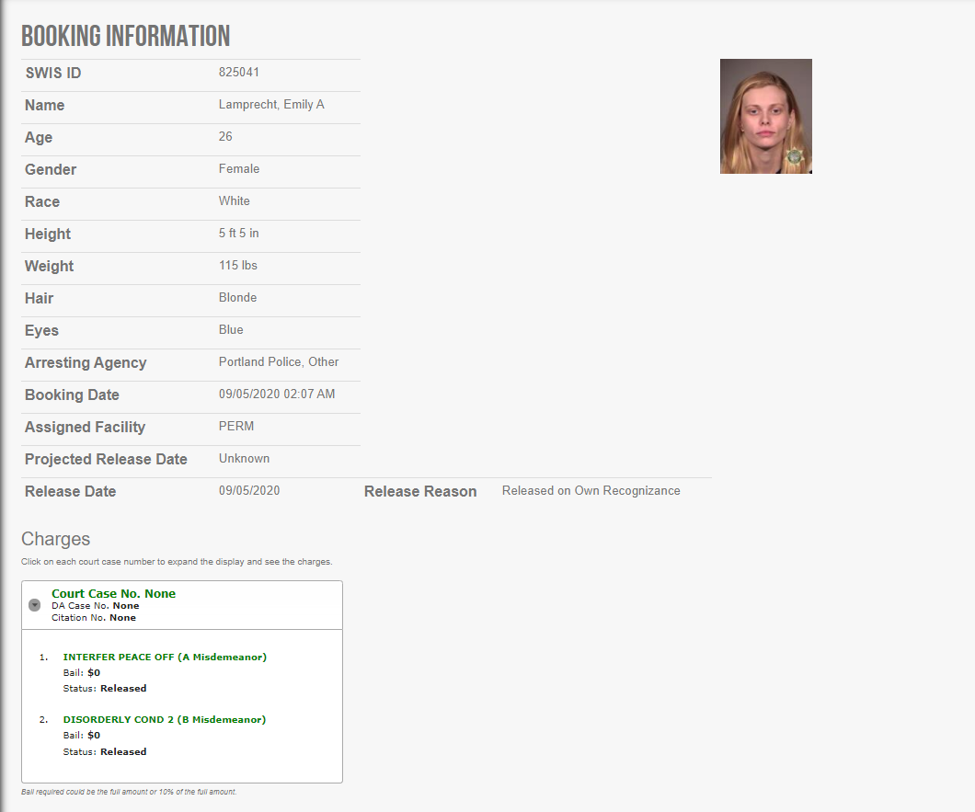Click the booking photo thumbnail
975x812 pixels.
tap(765, 117)
